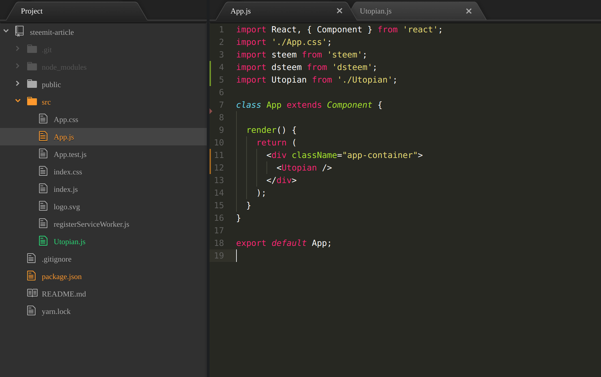This screenshot has height=377, width=601.
Task: Expand the public folder chevron
Action: click(x=18, y=83)
